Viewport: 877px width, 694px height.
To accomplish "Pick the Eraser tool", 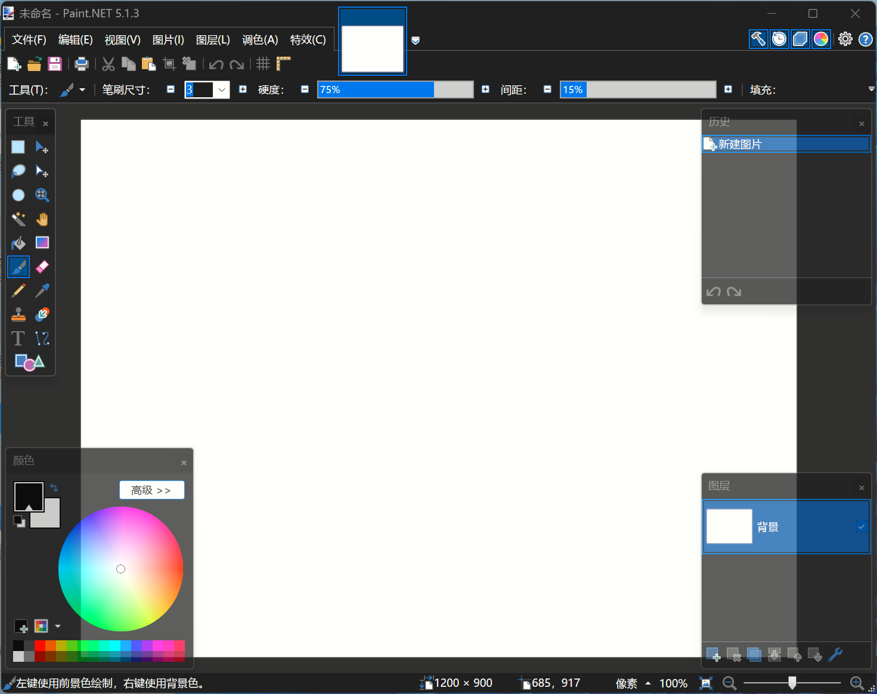I will click(42, 267).
